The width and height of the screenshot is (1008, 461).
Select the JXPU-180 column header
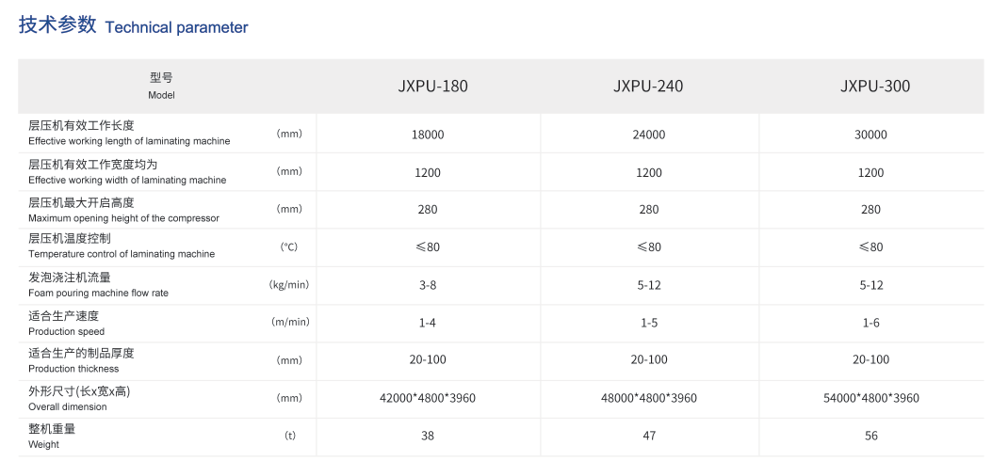432,86
